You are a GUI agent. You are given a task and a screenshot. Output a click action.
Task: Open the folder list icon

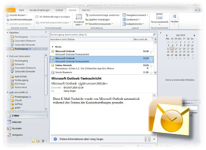pos(38,141)
